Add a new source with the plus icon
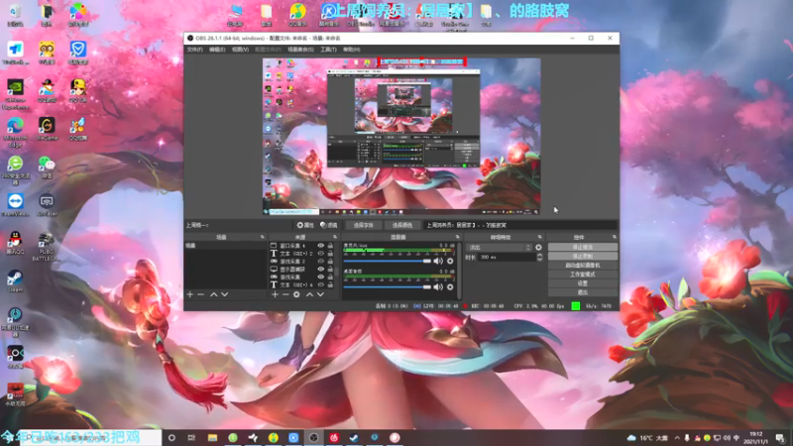 275,294
